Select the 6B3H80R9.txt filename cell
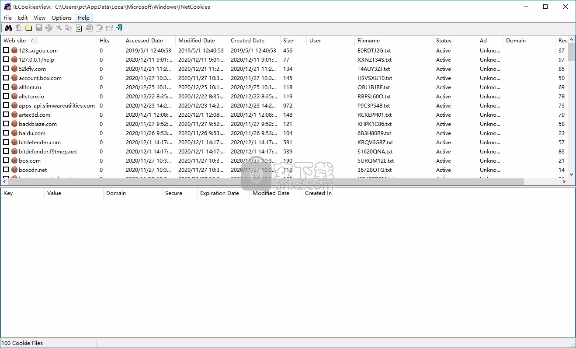Screen dimensions: 576x348 (374, 133)
